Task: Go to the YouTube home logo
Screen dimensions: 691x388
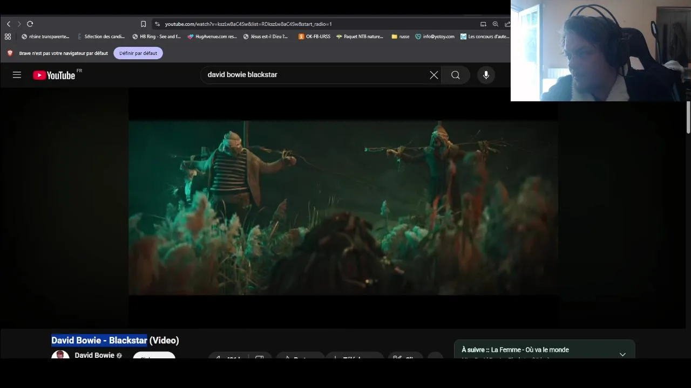Action: tap(54, 75)
